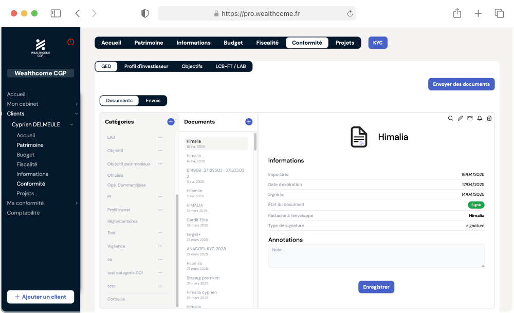The height and width of the screenshot is (313, 514).
Task: Select the GED sub-tab
Action: click(106, 66)
